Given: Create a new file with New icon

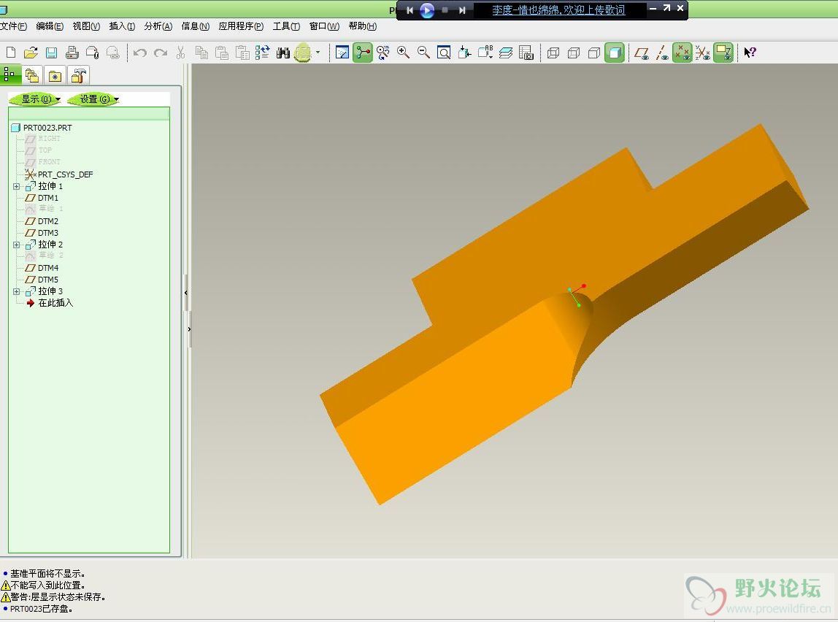Looking at the screenshot, I should (x=11, y=53).
